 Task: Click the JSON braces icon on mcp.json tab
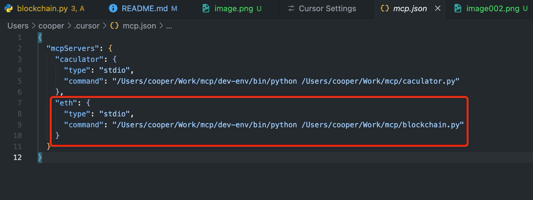pos(385,8)
